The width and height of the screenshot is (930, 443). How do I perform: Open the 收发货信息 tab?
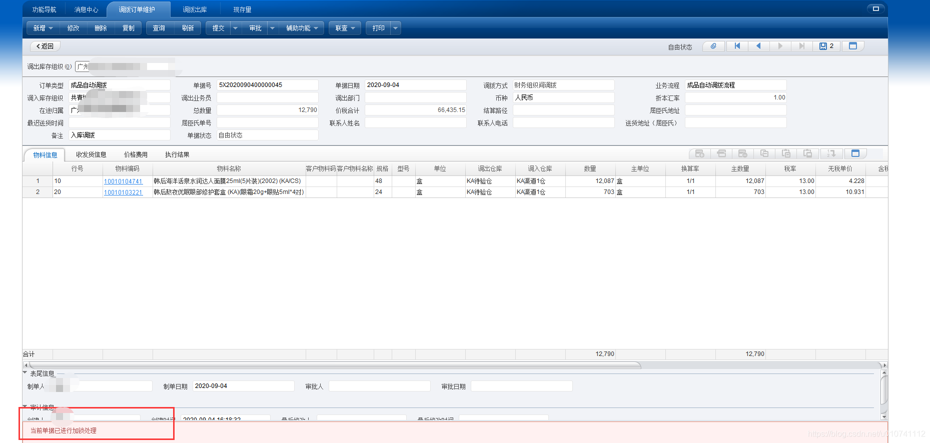[x=91, y=154]
